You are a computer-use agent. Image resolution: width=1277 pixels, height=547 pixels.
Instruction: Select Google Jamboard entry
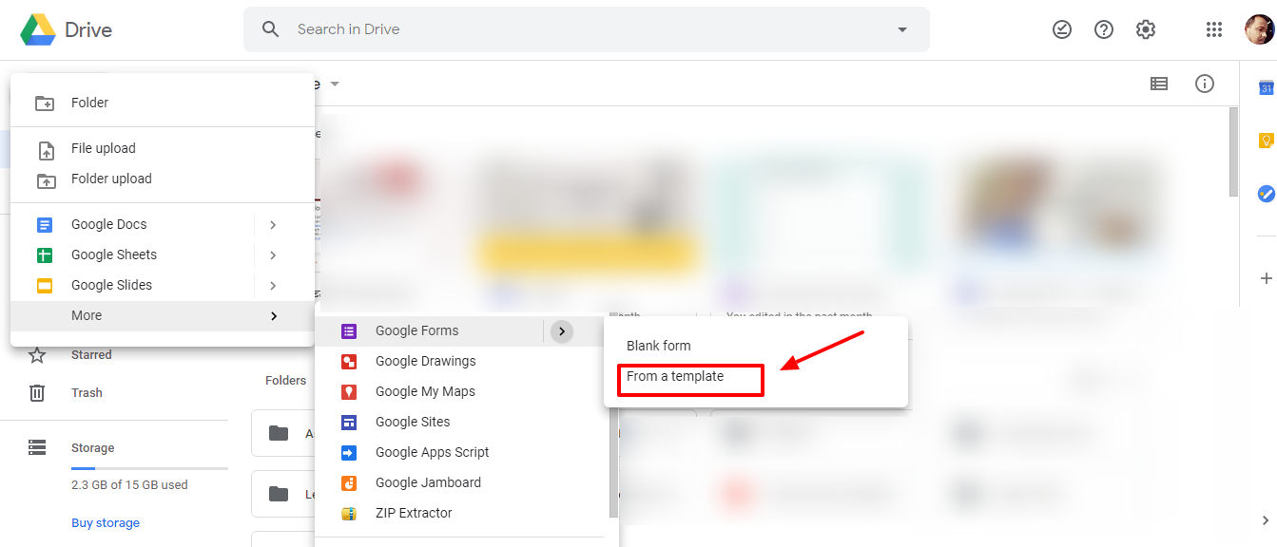tap(462, 482)
